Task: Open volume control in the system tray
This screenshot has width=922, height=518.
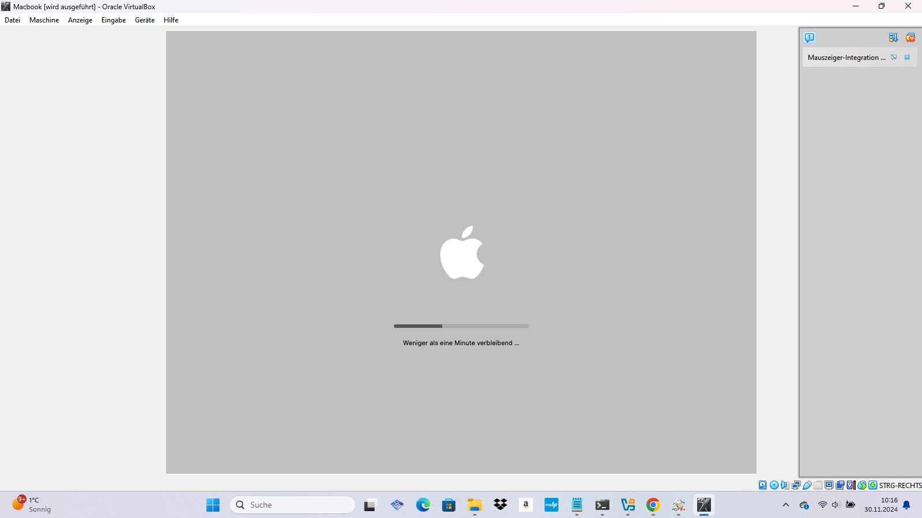Action: pos(836,505)
